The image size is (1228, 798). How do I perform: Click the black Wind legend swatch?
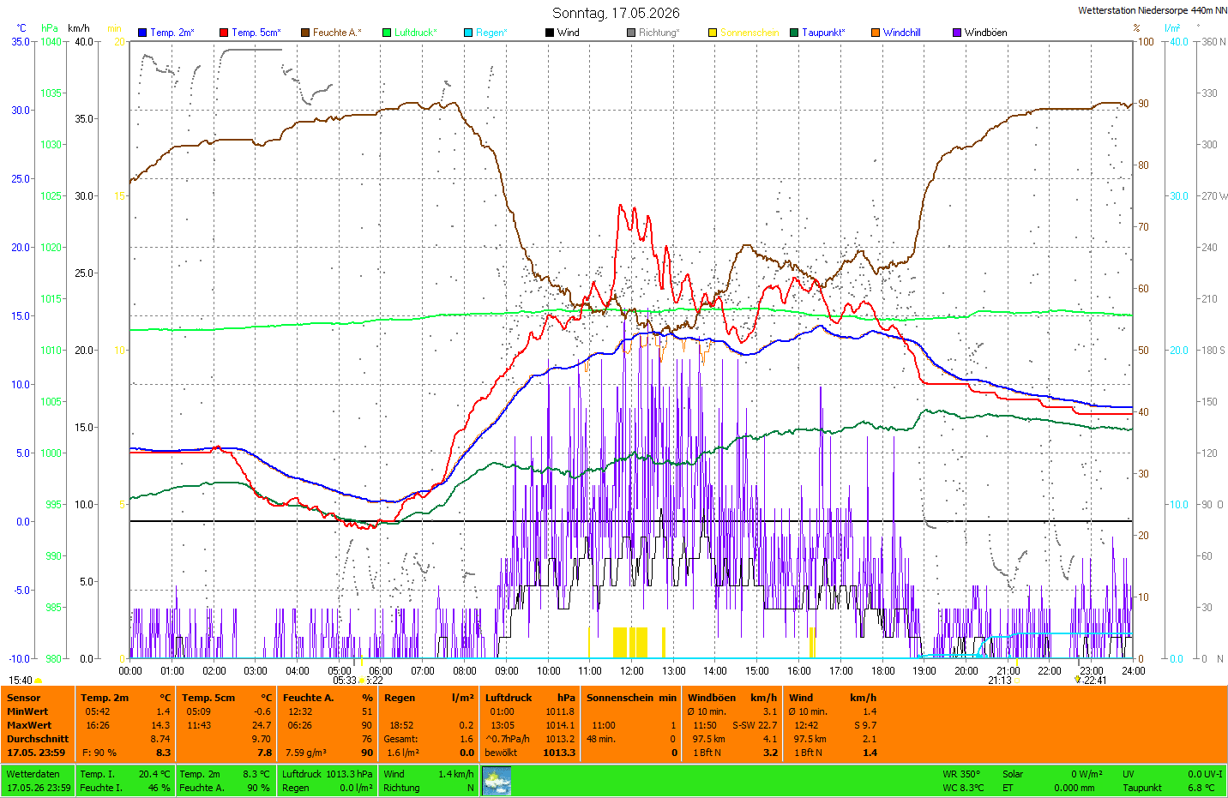(x=550, y=33)
